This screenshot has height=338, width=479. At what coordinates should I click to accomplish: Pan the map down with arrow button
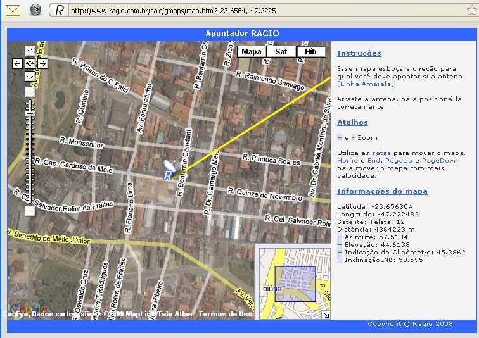pyautogui.click(x=30, y=76)
